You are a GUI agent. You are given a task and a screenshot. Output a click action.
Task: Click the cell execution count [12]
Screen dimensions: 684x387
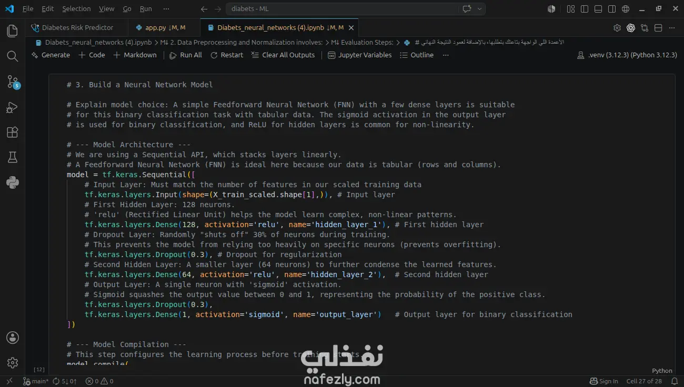[x=39, y=370]
